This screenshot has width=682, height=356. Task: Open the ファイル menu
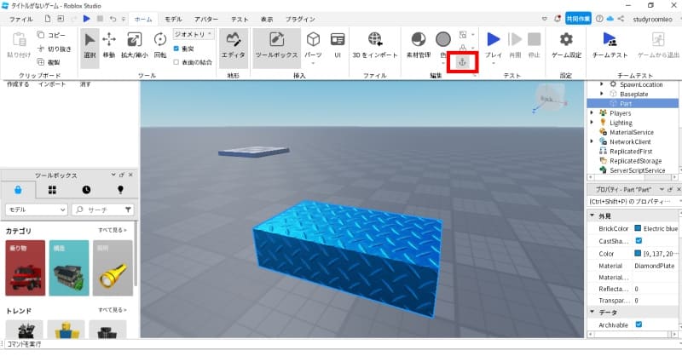point(20,19)
